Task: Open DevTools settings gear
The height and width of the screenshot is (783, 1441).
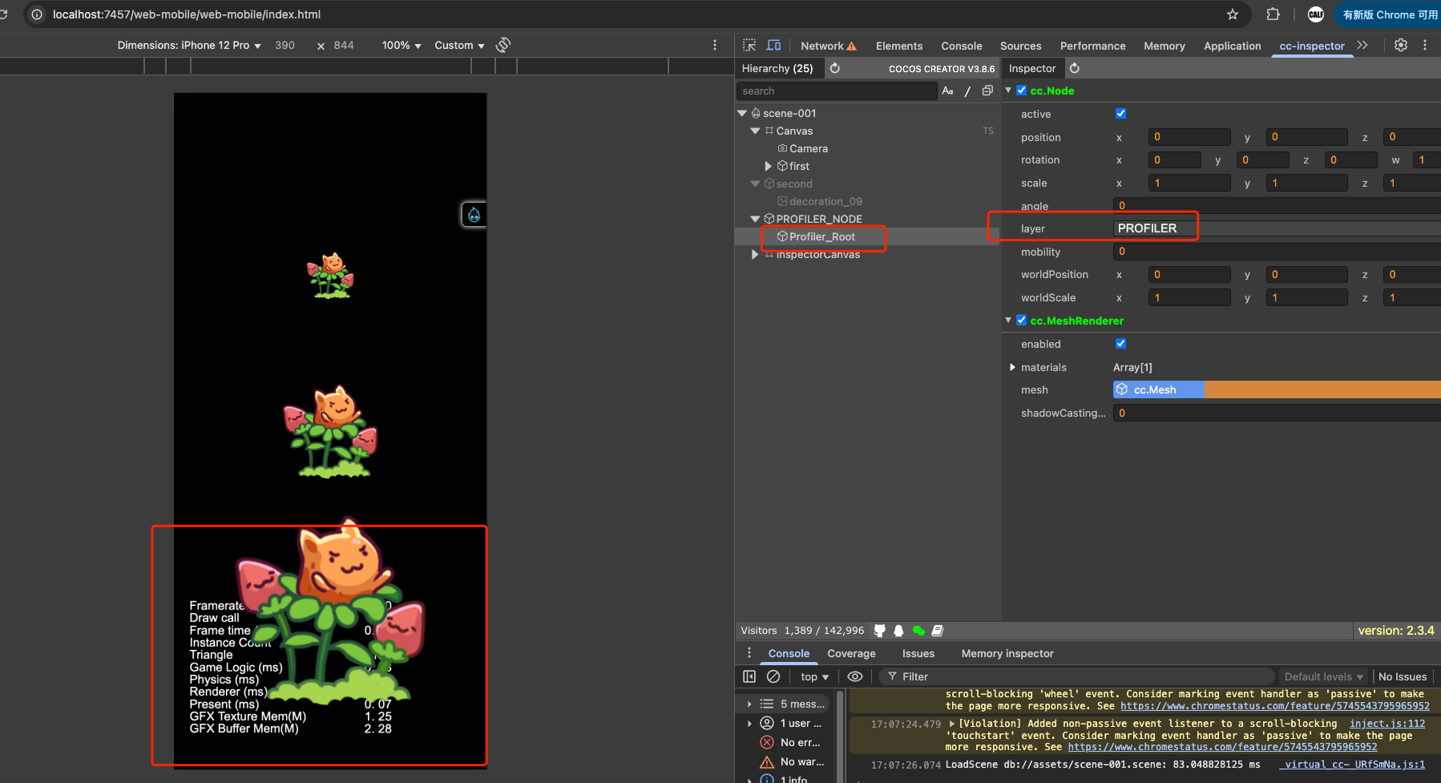Action: coord(1401,46)
